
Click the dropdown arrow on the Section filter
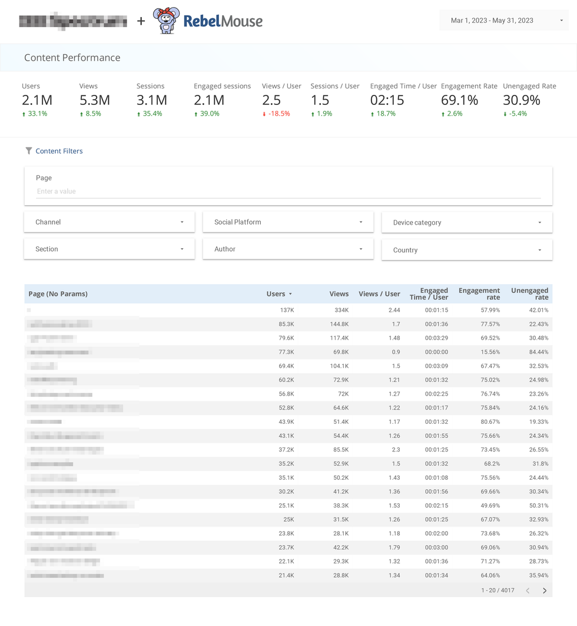coord(182,249)
